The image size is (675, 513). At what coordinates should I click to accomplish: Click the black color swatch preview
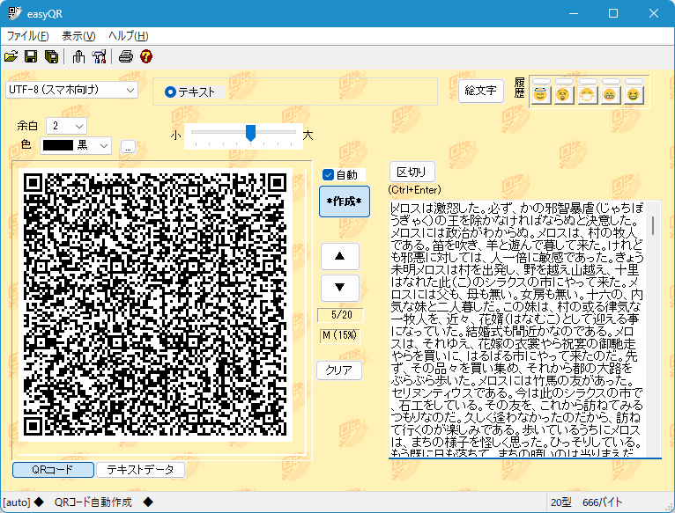58,145
